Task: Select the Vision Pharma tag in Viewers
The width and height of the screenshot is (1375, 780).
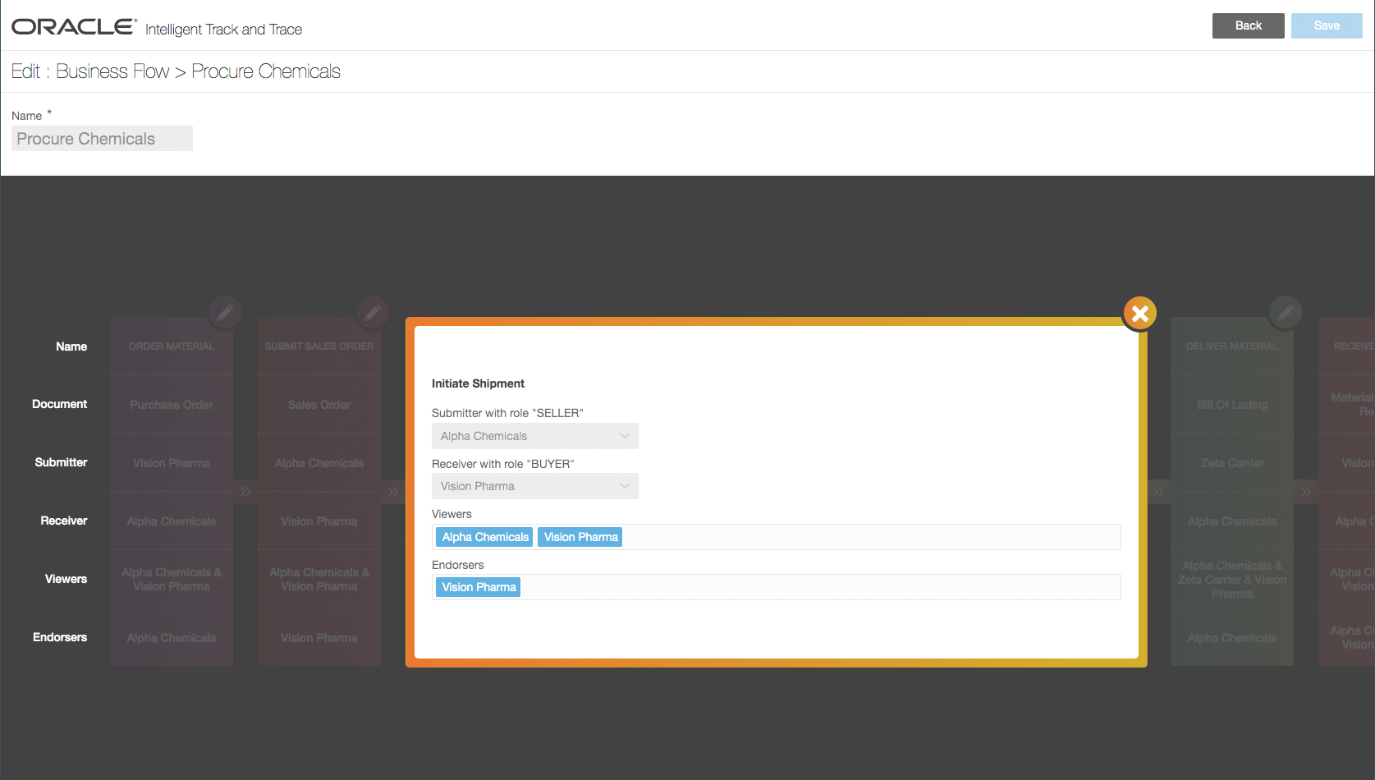Action: click(x=580, y=537)
